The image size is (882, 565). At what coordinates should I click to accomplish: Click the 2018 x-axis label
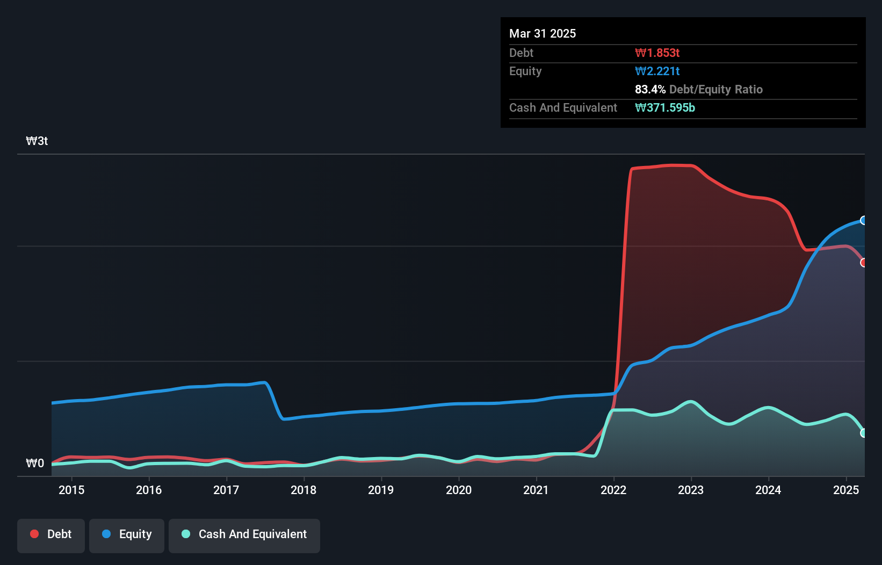click(303, 490)
